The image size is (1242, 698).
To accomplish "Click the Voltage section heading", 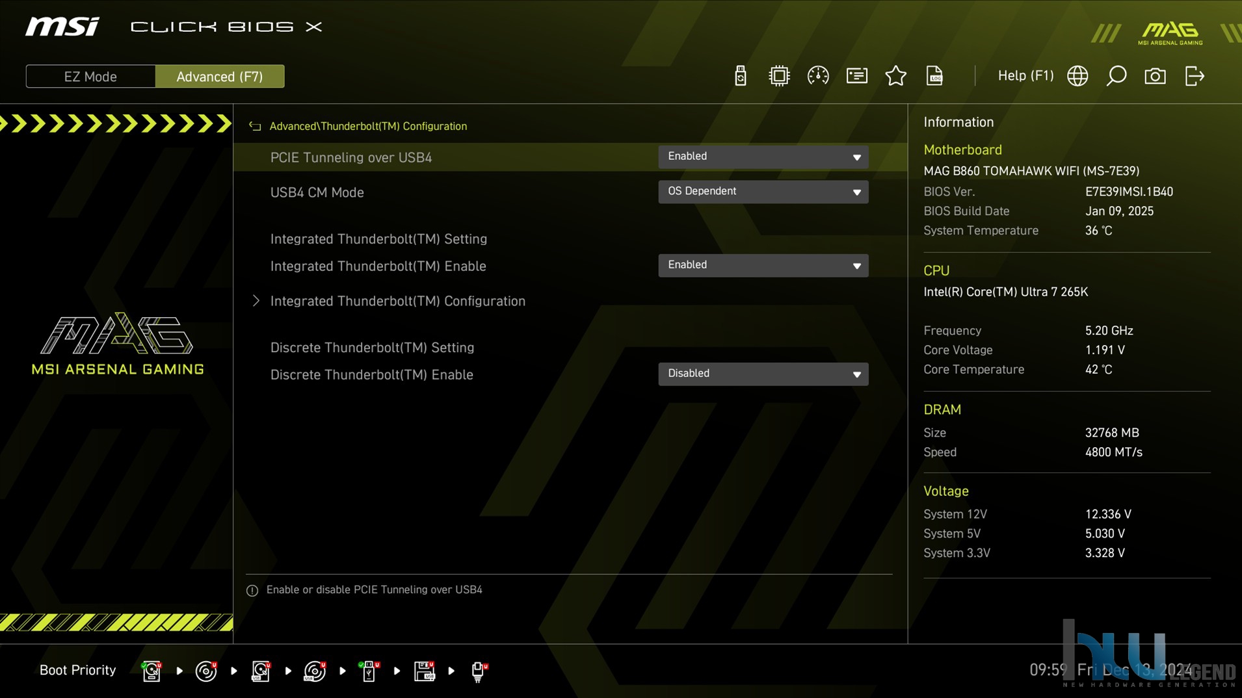I will pyautogui.click(x=945, y=491).
